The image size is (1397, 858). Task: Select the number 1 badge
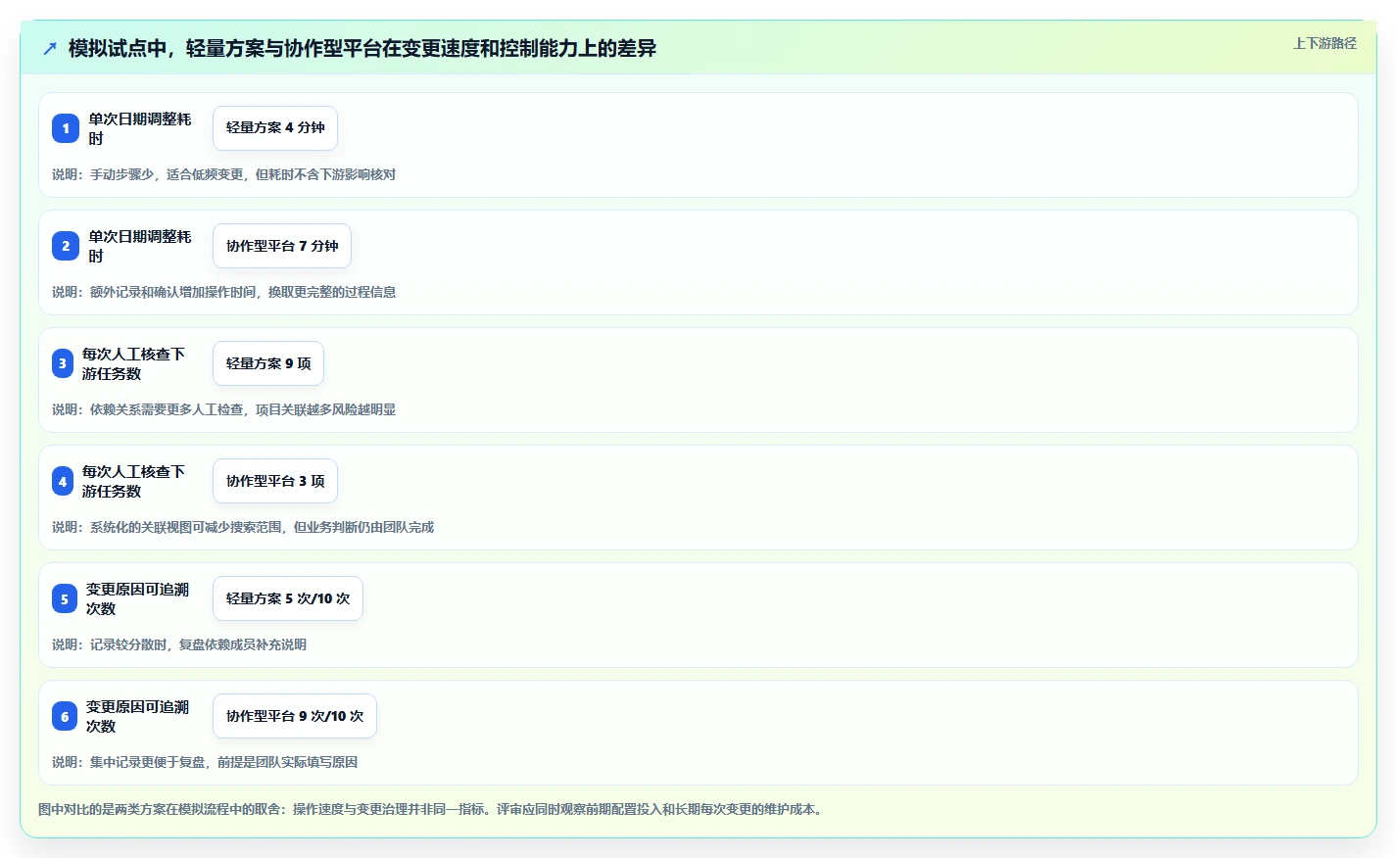[x=66, y=128]
